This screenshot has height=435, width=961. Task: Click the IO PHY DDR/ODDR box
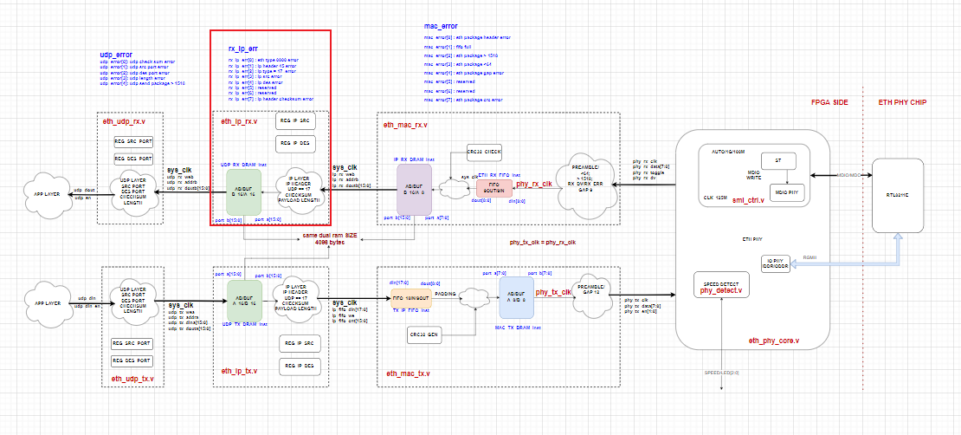(776, 264)
